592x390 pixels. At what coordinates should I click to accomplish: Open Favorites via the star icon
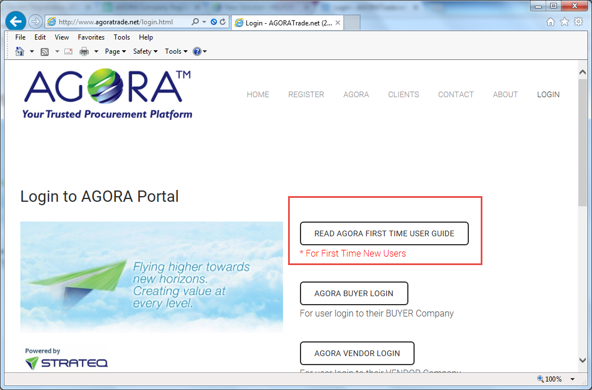click(x=564, y=22)
